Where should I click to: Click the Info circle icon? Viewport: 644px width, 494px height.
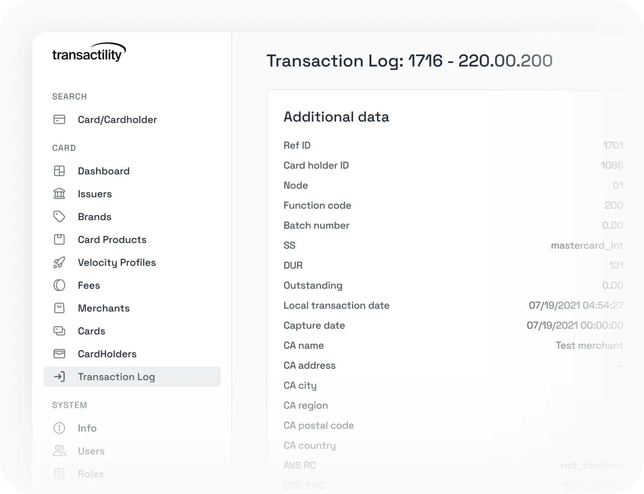coord(59,428)
